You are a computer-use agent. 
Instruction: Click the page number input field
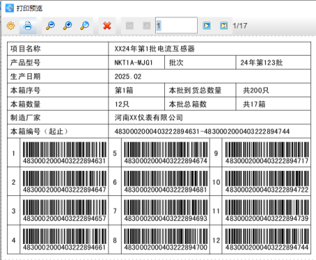pyautogui.click(x=177, y=25)
